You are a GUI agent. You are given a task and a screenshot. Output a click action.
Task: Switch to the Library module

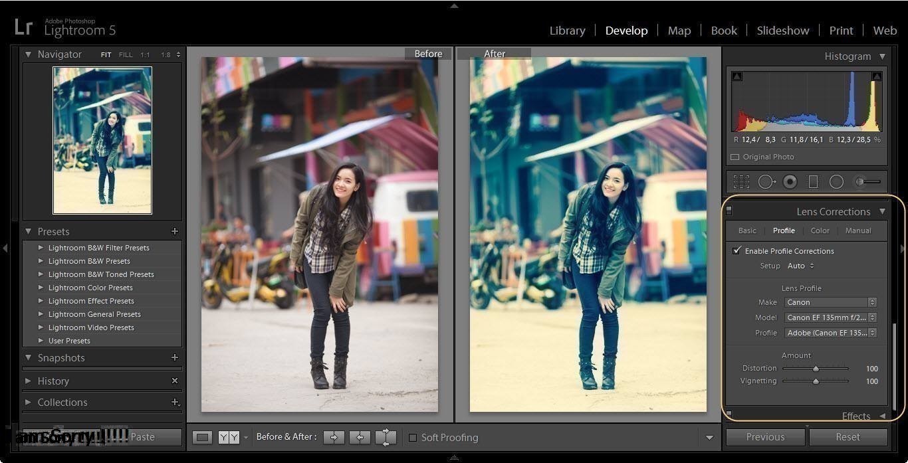[567, 30]
